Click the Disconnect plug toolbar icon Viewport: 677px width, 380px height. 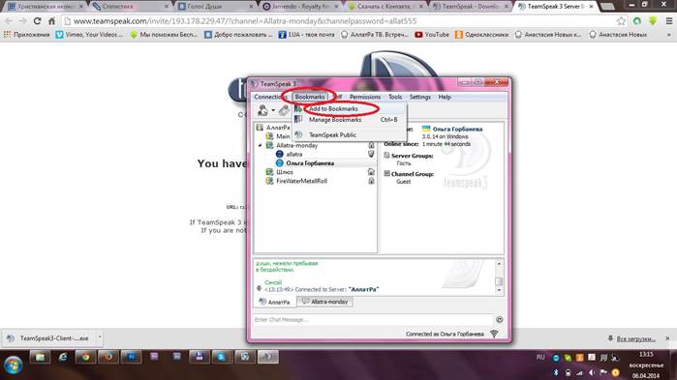(284, 110)
